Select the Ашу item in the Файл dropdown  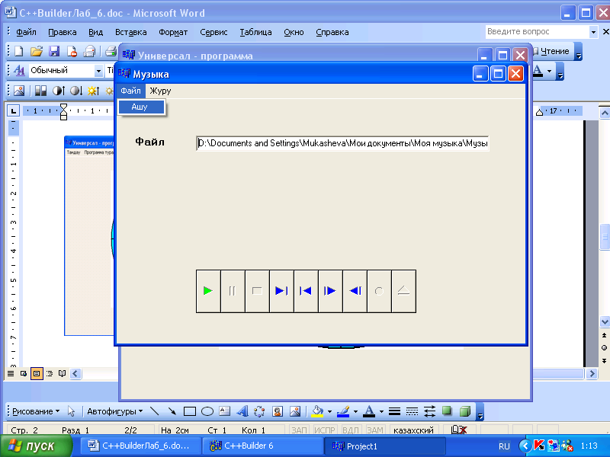[142, 107]
